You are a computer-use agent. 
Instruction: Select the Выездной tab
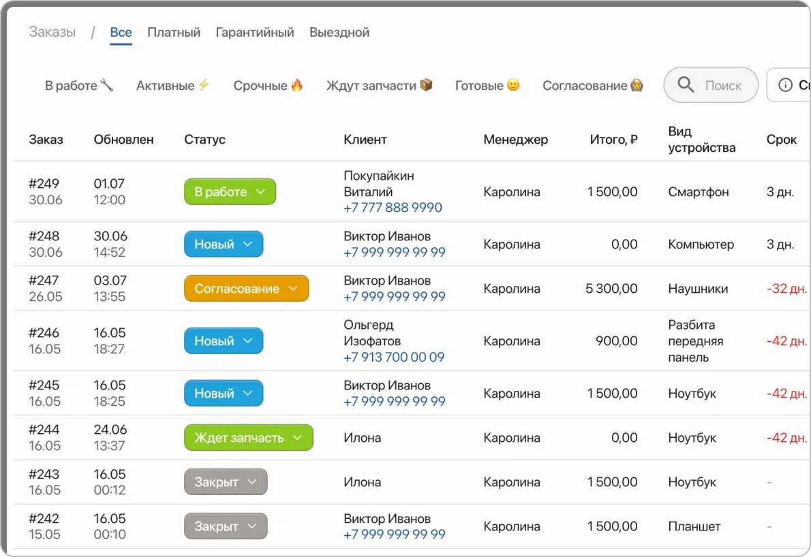(x=339, y=32)
